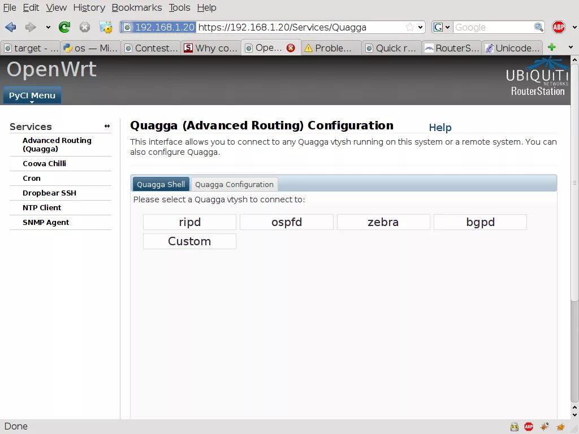Close the active "Ope..." tab
Image resolution: width=579 pixels, height=434 pixels.
[x=291, y=48]
